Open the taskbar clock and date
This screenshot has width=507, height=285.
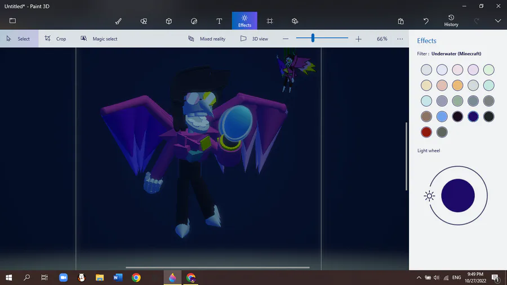pyautogui.click(x=475, y=278)
